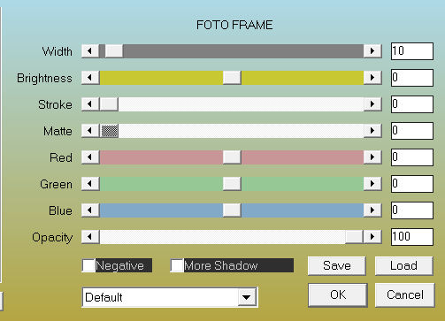Click the Default preset combo box

click(x=170, y=297)
